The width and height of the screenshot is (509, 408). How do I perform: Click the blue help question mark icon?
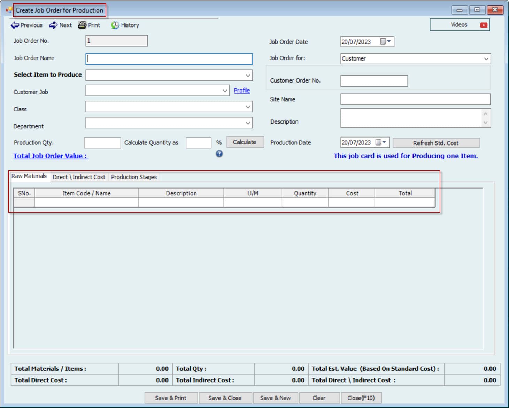(x=219, y=154)
